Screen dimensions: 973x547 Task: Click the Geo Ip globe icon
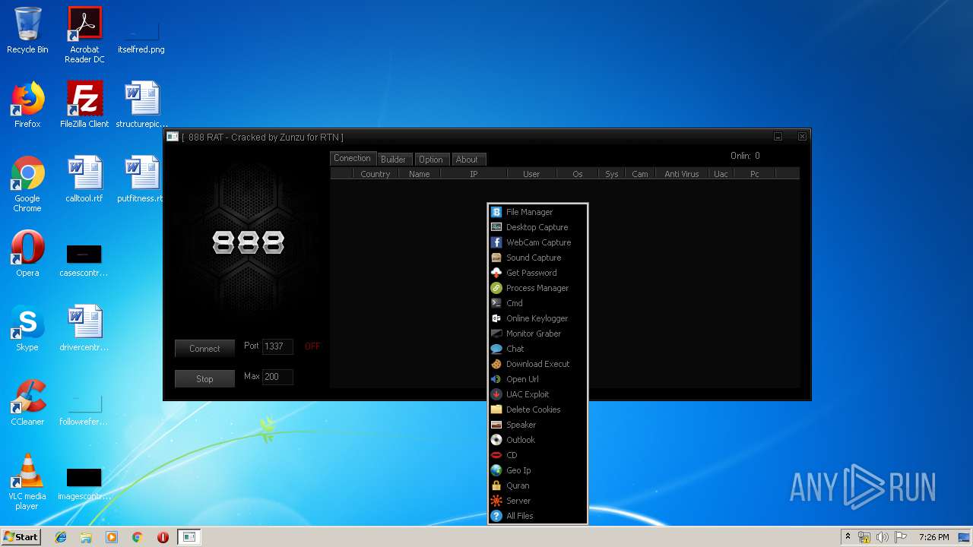tap(496, 470)
